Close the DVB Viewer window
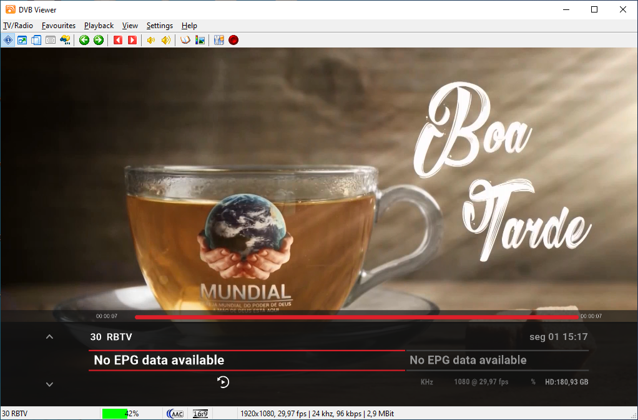The width and height of the screenshot is (638, 420). pyautogui.click(x=623, y=9)
